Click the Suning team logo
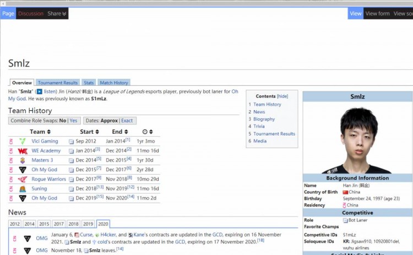Screen dimensions: 413x255 (x=23, y=189)
